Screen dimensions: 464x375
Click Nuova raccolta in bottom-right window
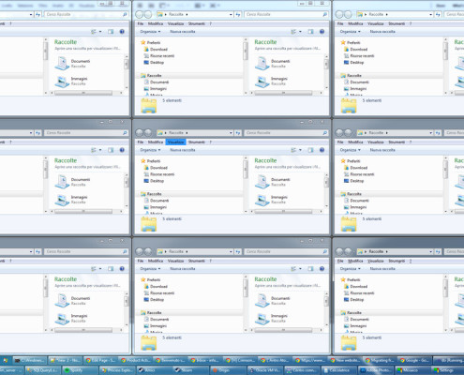tap(382, 269)
